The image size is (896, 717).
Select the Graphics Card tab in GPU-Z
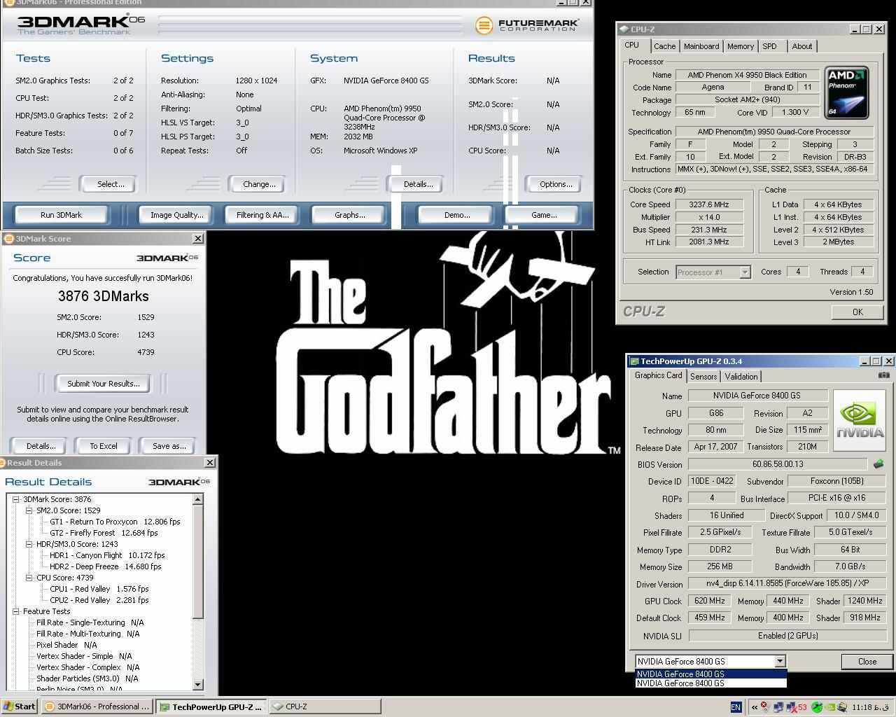pyautogui.click(x=658, y=375)
